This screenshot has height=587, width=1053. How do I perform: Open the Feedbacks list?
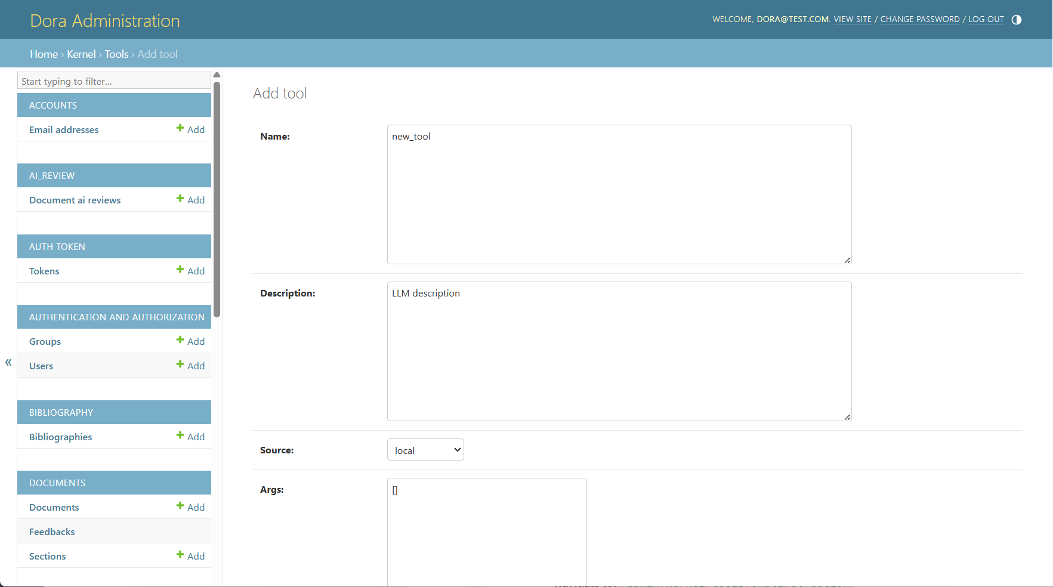(x=52, y=531)
